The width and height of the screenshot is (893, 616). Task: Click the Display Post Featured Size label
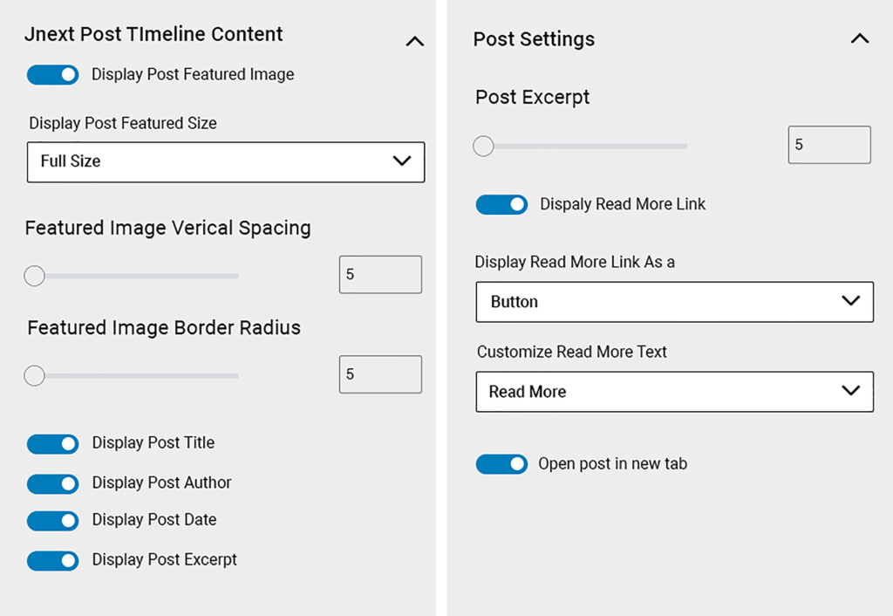click(x=123, y=124)
